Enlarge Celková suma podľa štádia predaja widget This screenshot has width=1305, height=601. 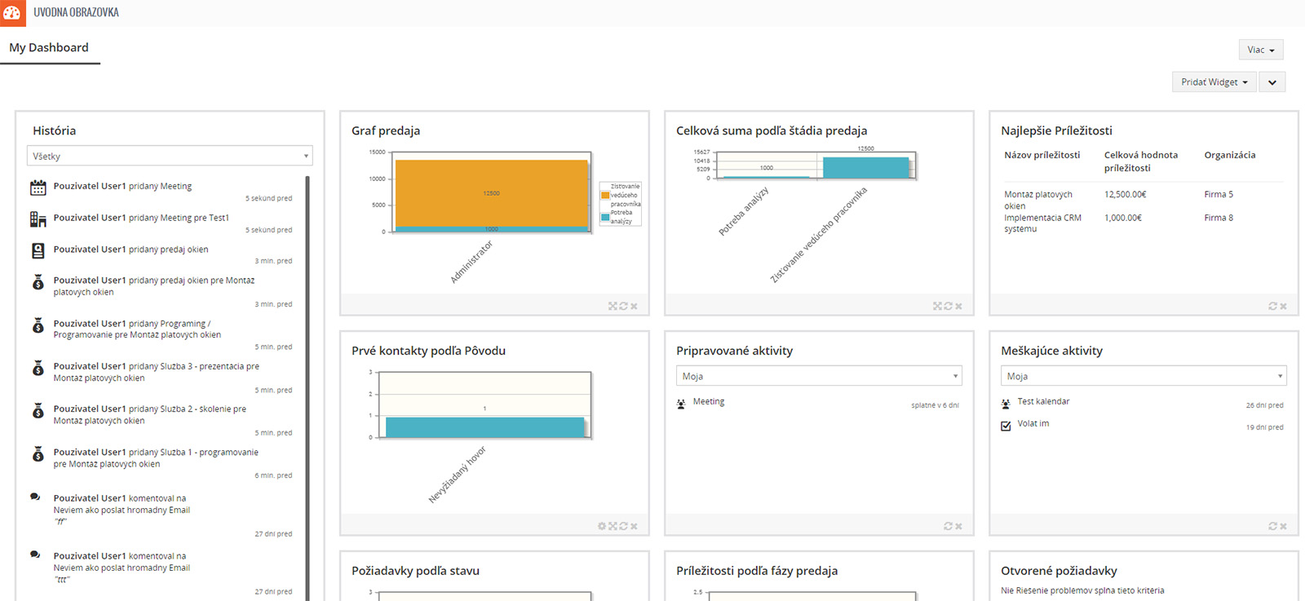(937, 307)
